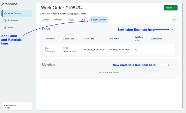Open Files from the left sidebar
Image resolution: width=186 pixels, height=113 pixels.
10,27
